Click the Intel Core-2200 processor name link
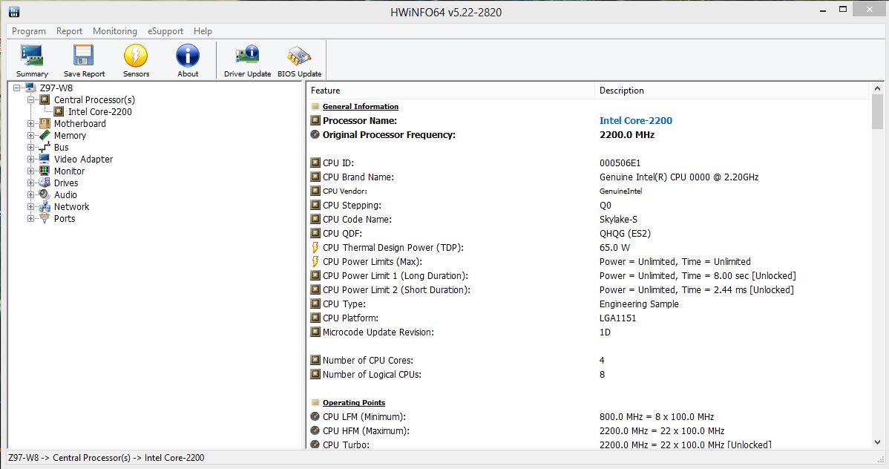 pos(635,120)
